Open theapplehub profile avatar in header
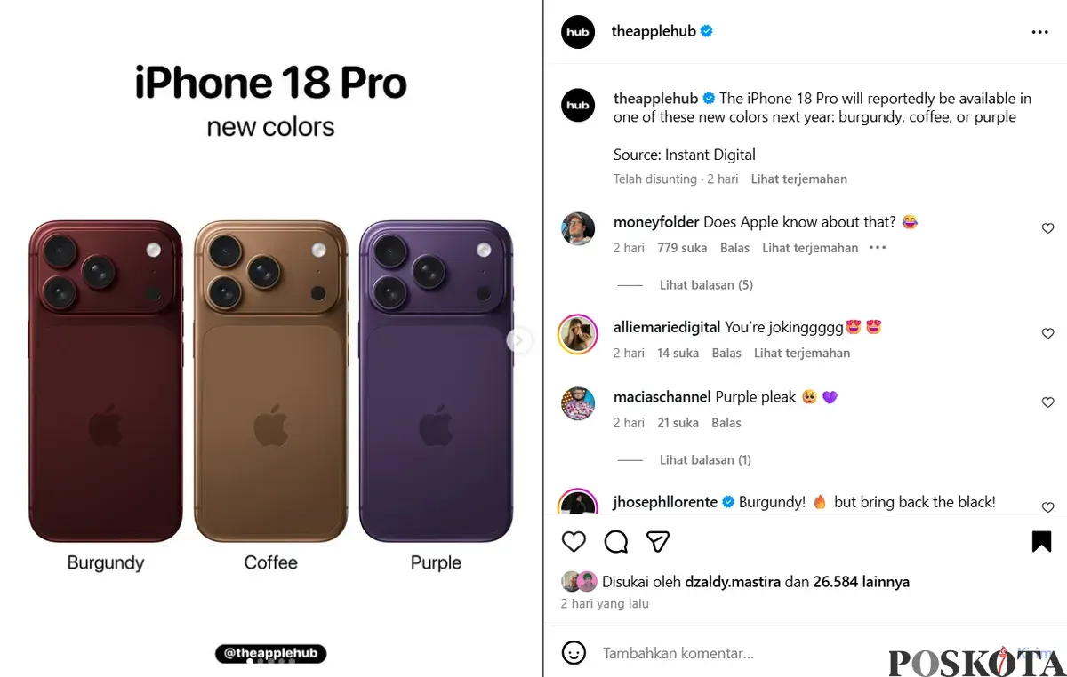Screen dimensions: 1067x677 (x=578, y=32)
